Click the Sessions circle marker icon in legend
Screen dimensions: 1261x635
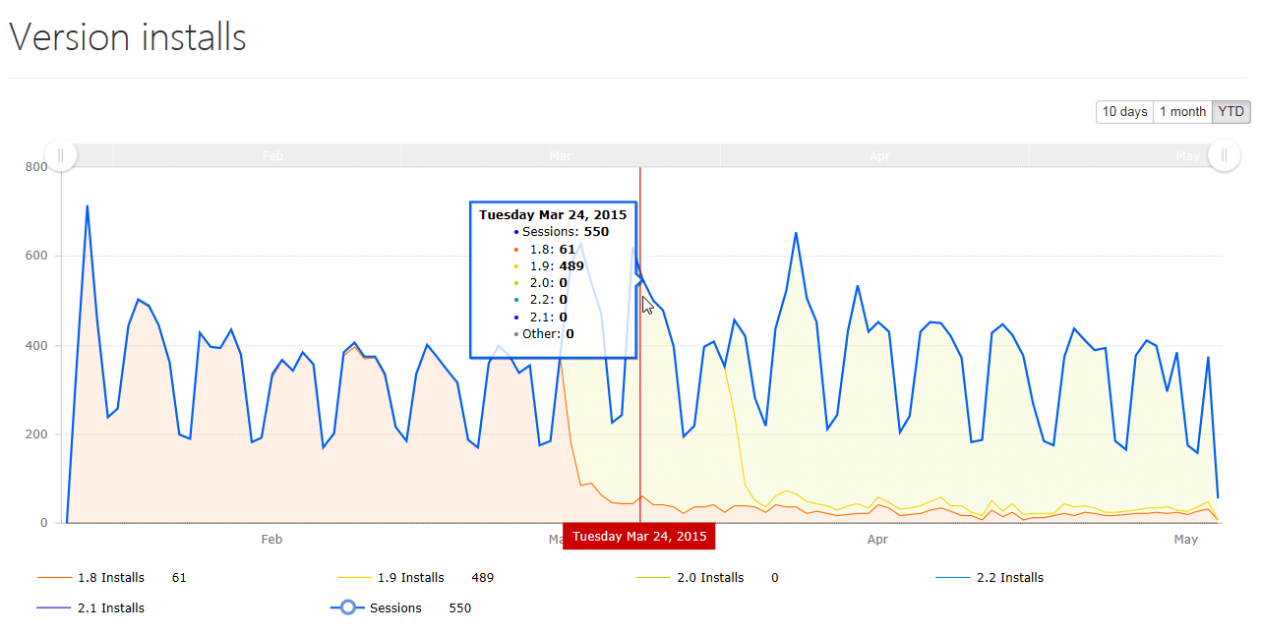click(348, 608)
